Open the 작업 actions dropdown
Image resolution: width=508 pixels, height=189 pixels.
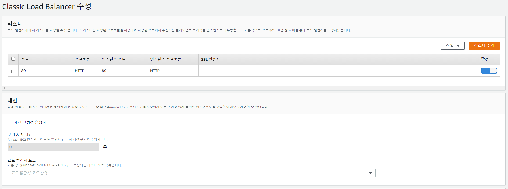452,46
